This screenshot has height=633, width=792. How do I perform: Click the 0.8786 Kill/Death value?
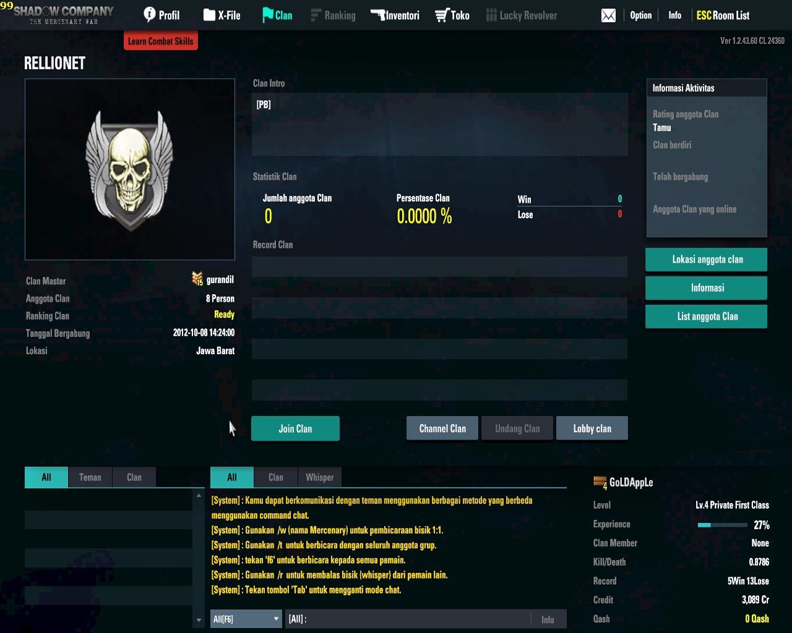tap(759, 562)
